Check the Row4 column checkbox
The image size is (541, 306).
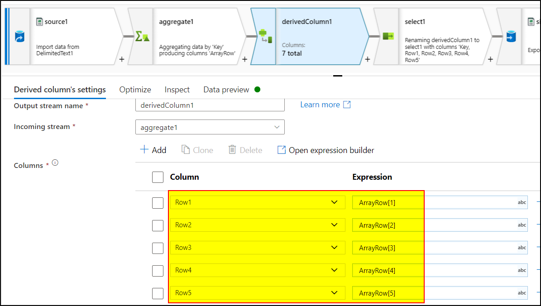[x=158, y=271]
